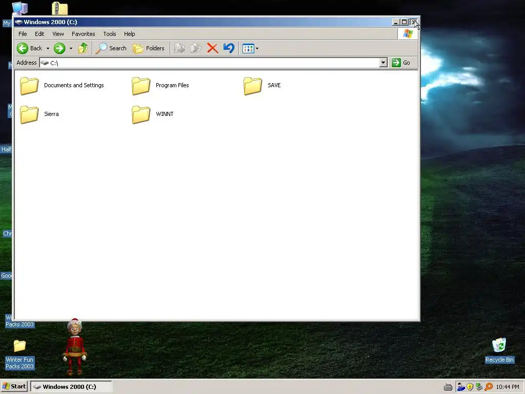Select the zipped folder icon on the desktop
525x394 pixels.
pos(59,8)
